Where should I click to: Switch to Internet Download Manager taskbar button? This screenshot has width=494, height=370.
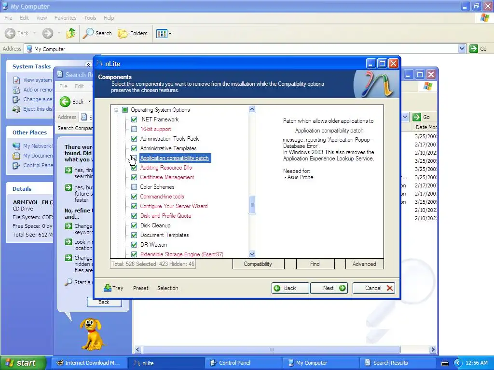click(89, 363)
